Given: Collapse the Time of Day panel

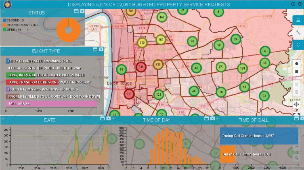Looking at the screenshot, I should (206, 119).
